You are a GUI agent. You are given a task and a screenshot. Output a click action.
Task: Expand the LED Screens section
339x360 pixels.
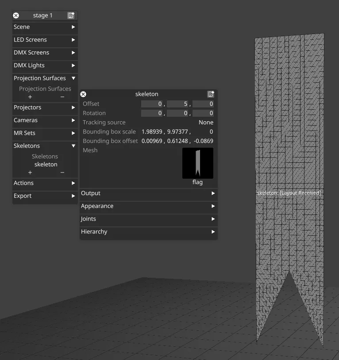tap(45, 40)
